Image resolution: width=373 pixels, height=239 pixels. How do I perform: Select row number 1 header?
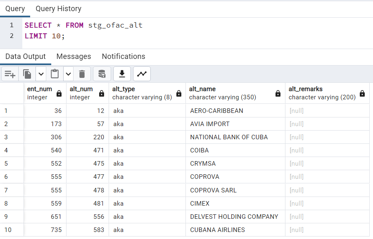tap(12, 111)
